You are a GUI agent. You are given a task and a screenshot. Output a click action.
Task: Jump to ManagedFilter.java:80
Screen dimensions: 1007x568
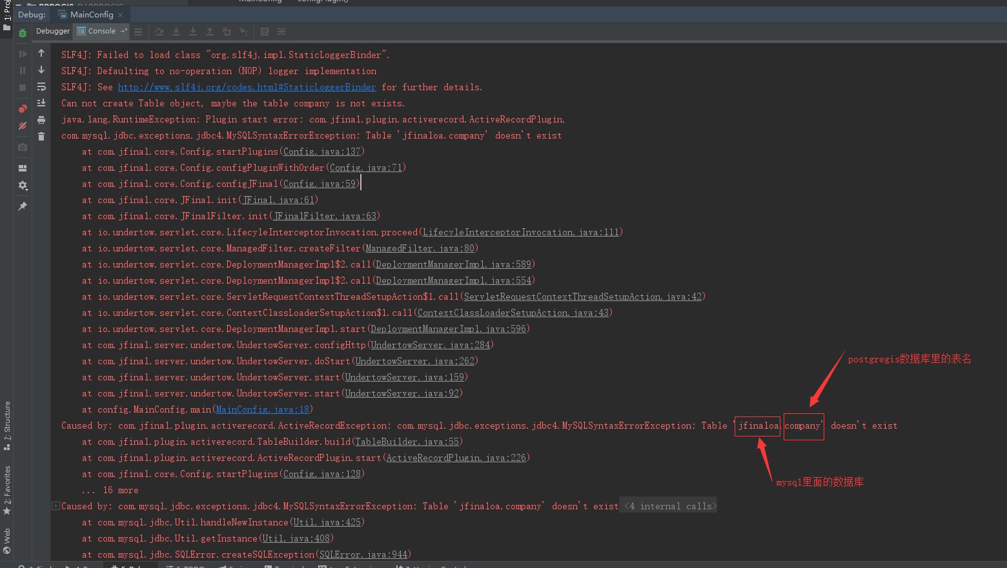tap(420, 248)
